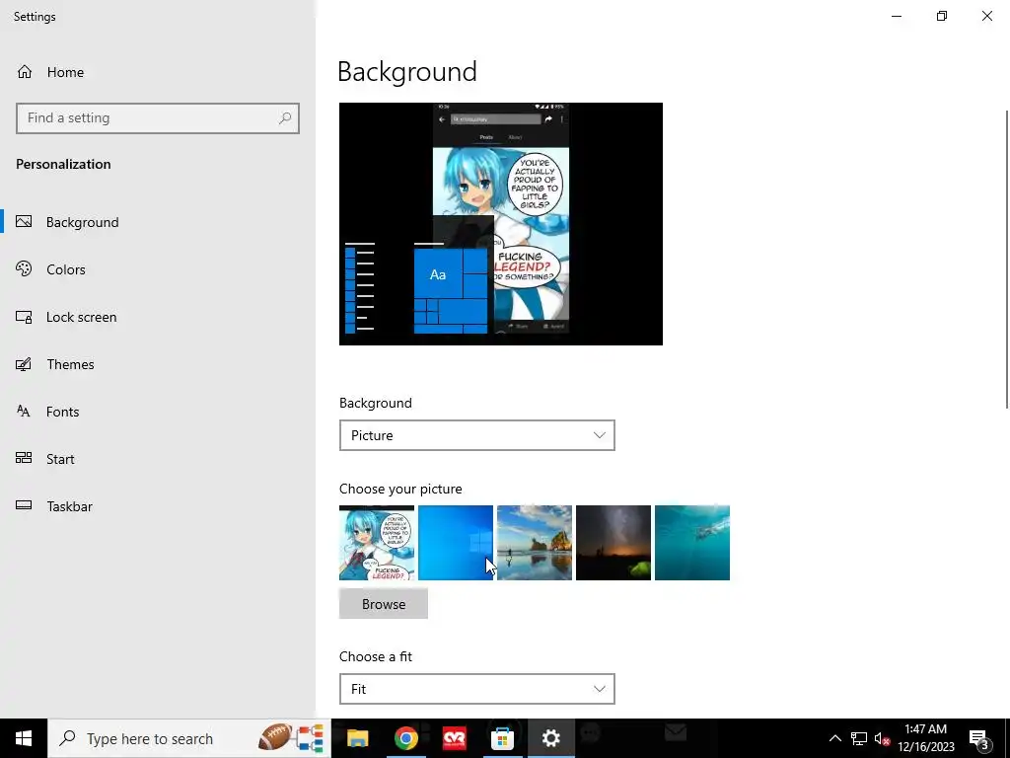Click the Type here to search box
Image resolution: width=1010 pixels, height=758 pixels.
189,738
